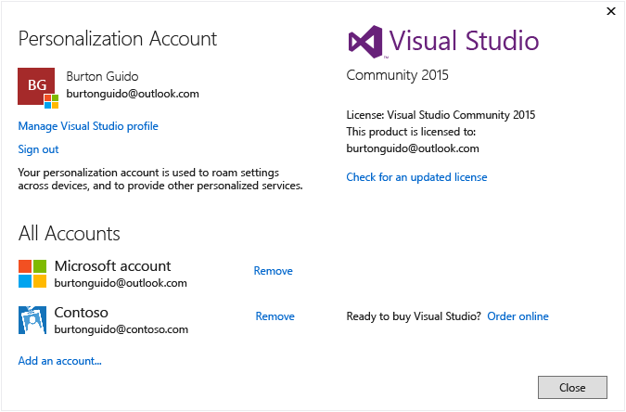Select the Microsoft account four-color logo
The width and height of the screenshot is (626, 412).
(x=32, y=274)
